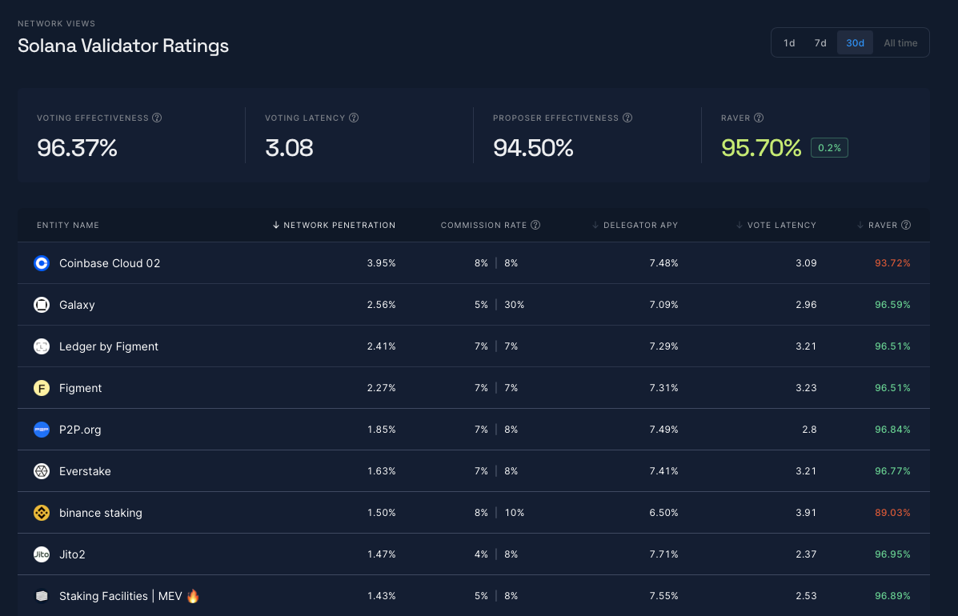Screen dimensions: 958x616
Task: Click the Ledger by Figment logo icon
Action: (x=42, y=346)
